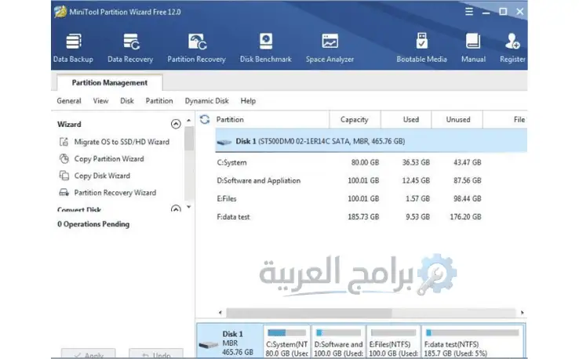This screenshot has width=579, height=359.
Task: Start Migrate OS to SSD/HD Wizard
Action: 122,142
